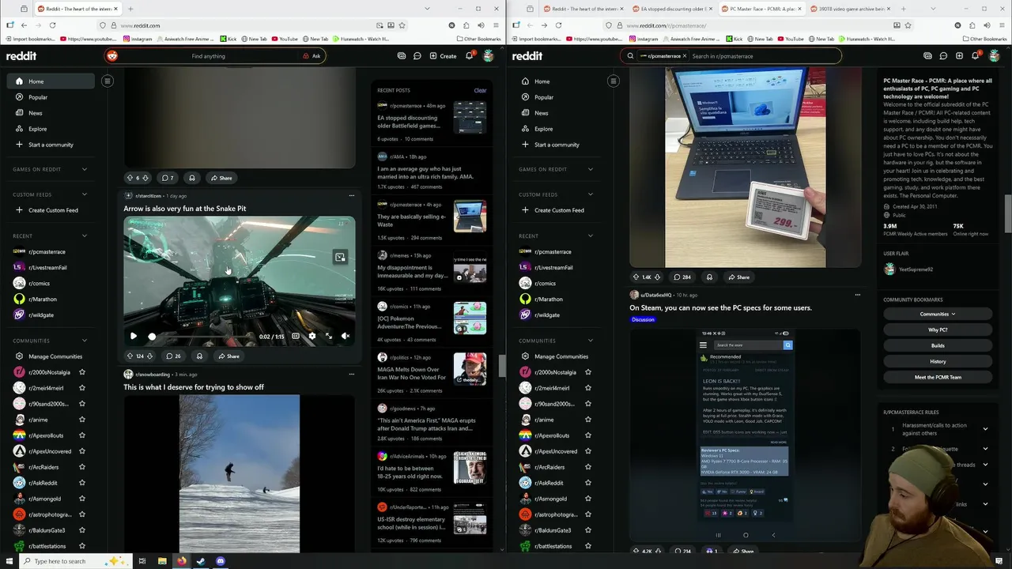Favorite r/ArcRaiders star in right window
Viewport: 1012px width, 569px height.
[x=588, y=467]
